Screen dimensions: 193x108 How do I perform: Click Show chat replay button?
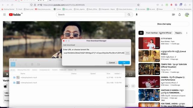pyautogui.click(x=164, y=24)
